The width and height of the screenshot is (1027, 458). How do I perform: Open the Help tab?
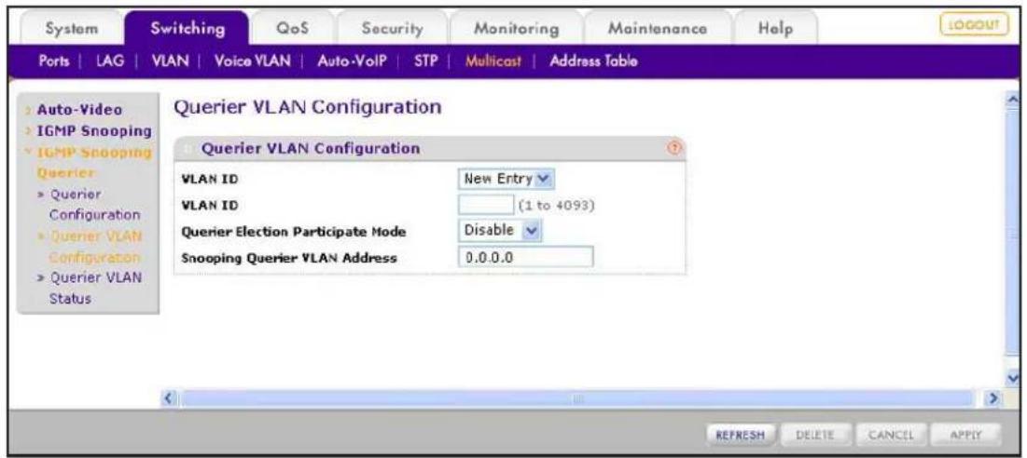(775, 29)
